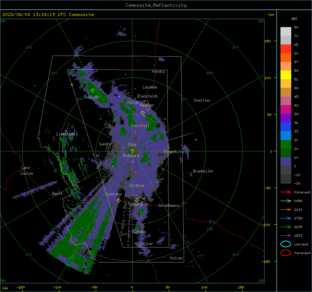The height and width of the screenshot is (292, 312).
Task: Select the purple 36-39 dBZ swatch
Action: (286, 118)
